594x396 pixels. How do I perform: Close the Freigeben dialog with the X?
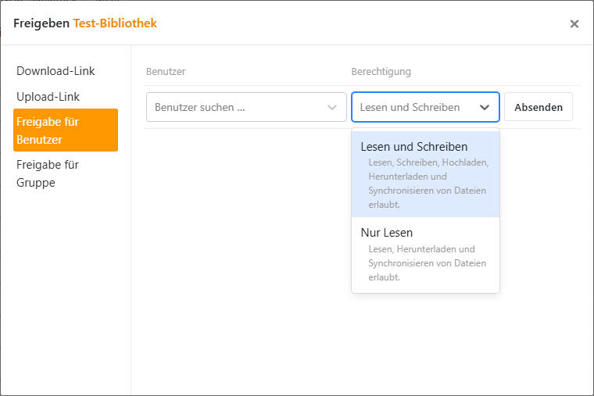tap(574, 24)
